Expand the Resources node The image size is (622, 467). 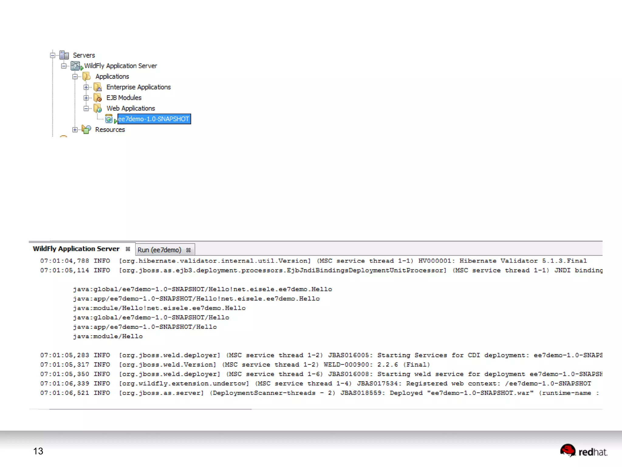(x=75, y=130)
